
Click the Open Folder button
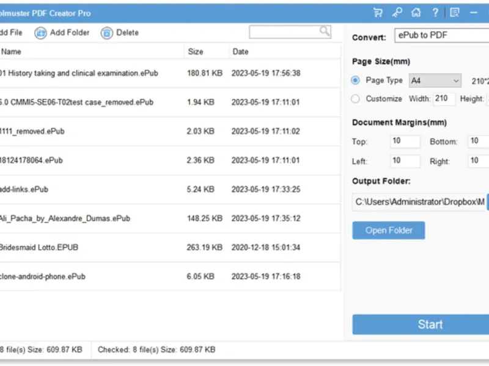click(389, 231)
